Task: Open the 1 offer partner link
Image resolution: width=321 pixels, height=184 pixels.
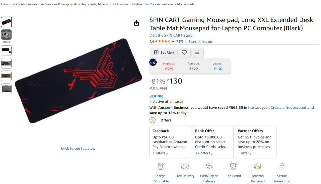Action: (244, 153)
